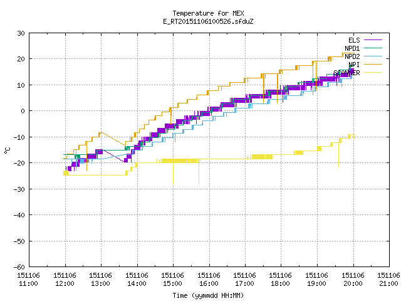Image resolution: width=401 pixels, height=301 pixels.
Task: Click the y-axis label 30
Action: coord(21,33)
